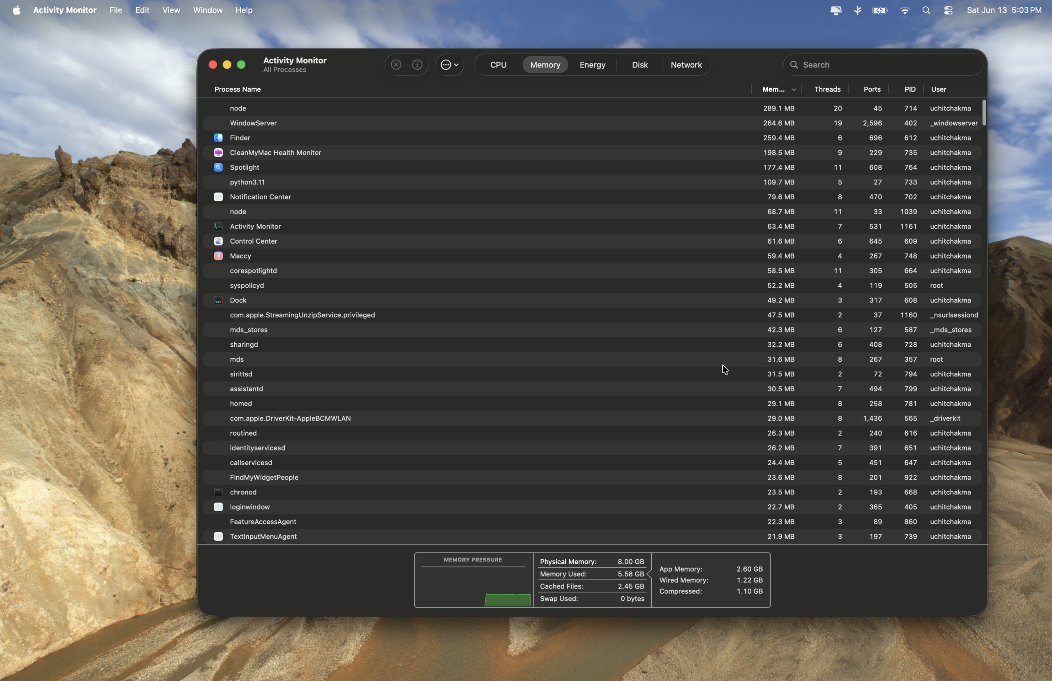Open Spotlight search from the menu bar
The height and width of the screenshot is (681, 1052).
pos(927,10)
